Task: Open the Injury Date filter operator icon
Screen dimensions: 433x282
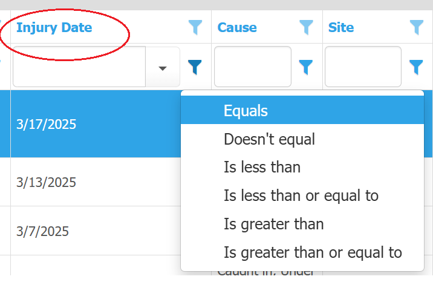Action: pyautogui.click(x=195, y=67)
